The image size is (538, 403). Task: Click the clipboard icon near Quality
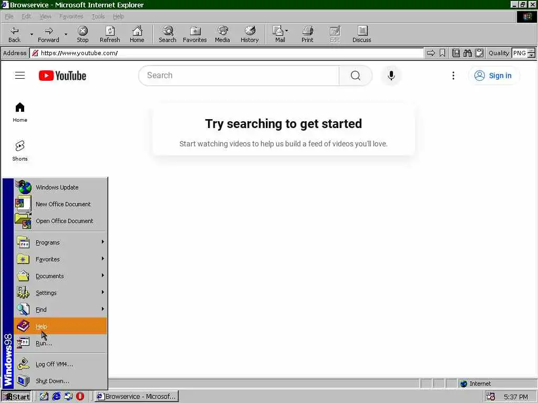479,53
